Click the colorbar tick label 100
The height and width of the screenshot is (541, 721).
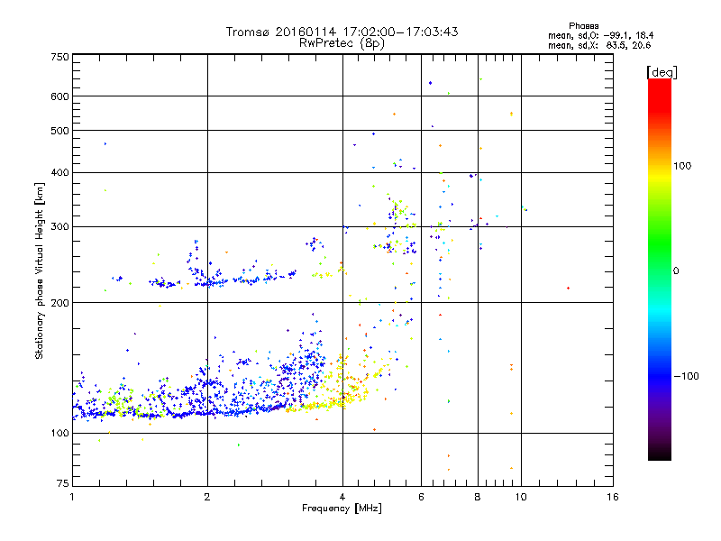682,166
